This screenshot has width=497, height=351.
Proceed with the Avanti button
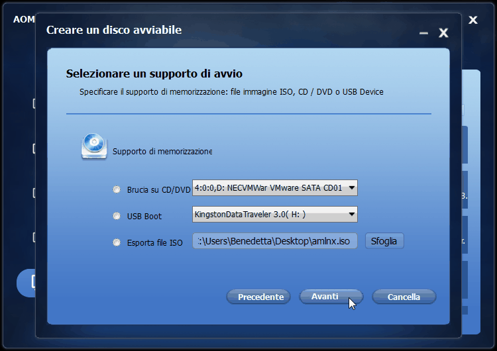[x=331, y=297]
